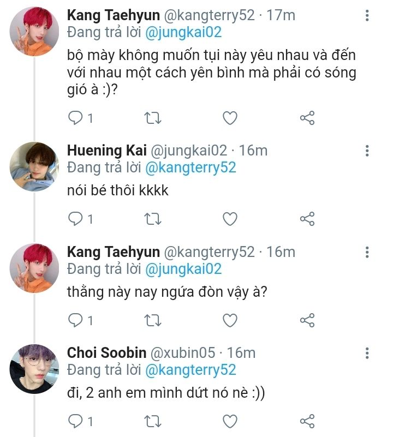This screenshot has height=437, width=393.
Task: Like Kang Taehyun's first tweet
Action: (230, 117)
